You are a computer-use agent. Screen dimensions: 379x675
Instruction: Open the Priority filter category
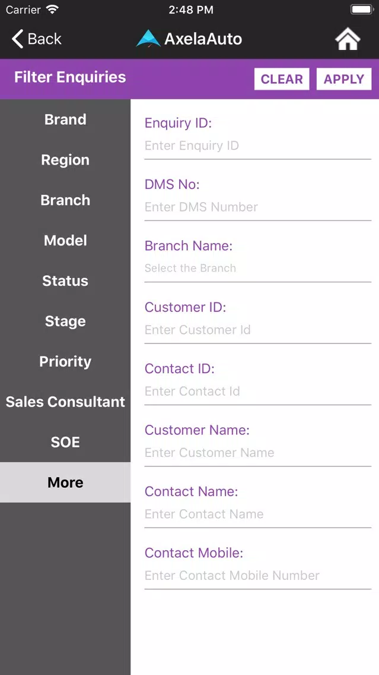[x=65, y=361]
